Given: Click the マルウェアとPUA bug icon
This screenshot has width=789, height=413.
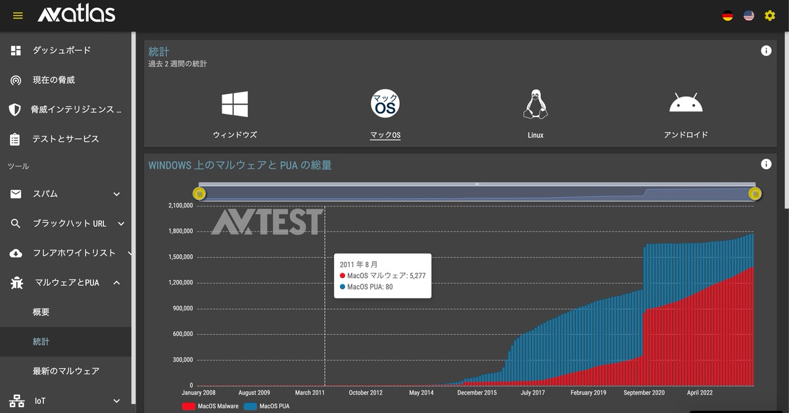Looking at the screenshot, I should [17, 283].
